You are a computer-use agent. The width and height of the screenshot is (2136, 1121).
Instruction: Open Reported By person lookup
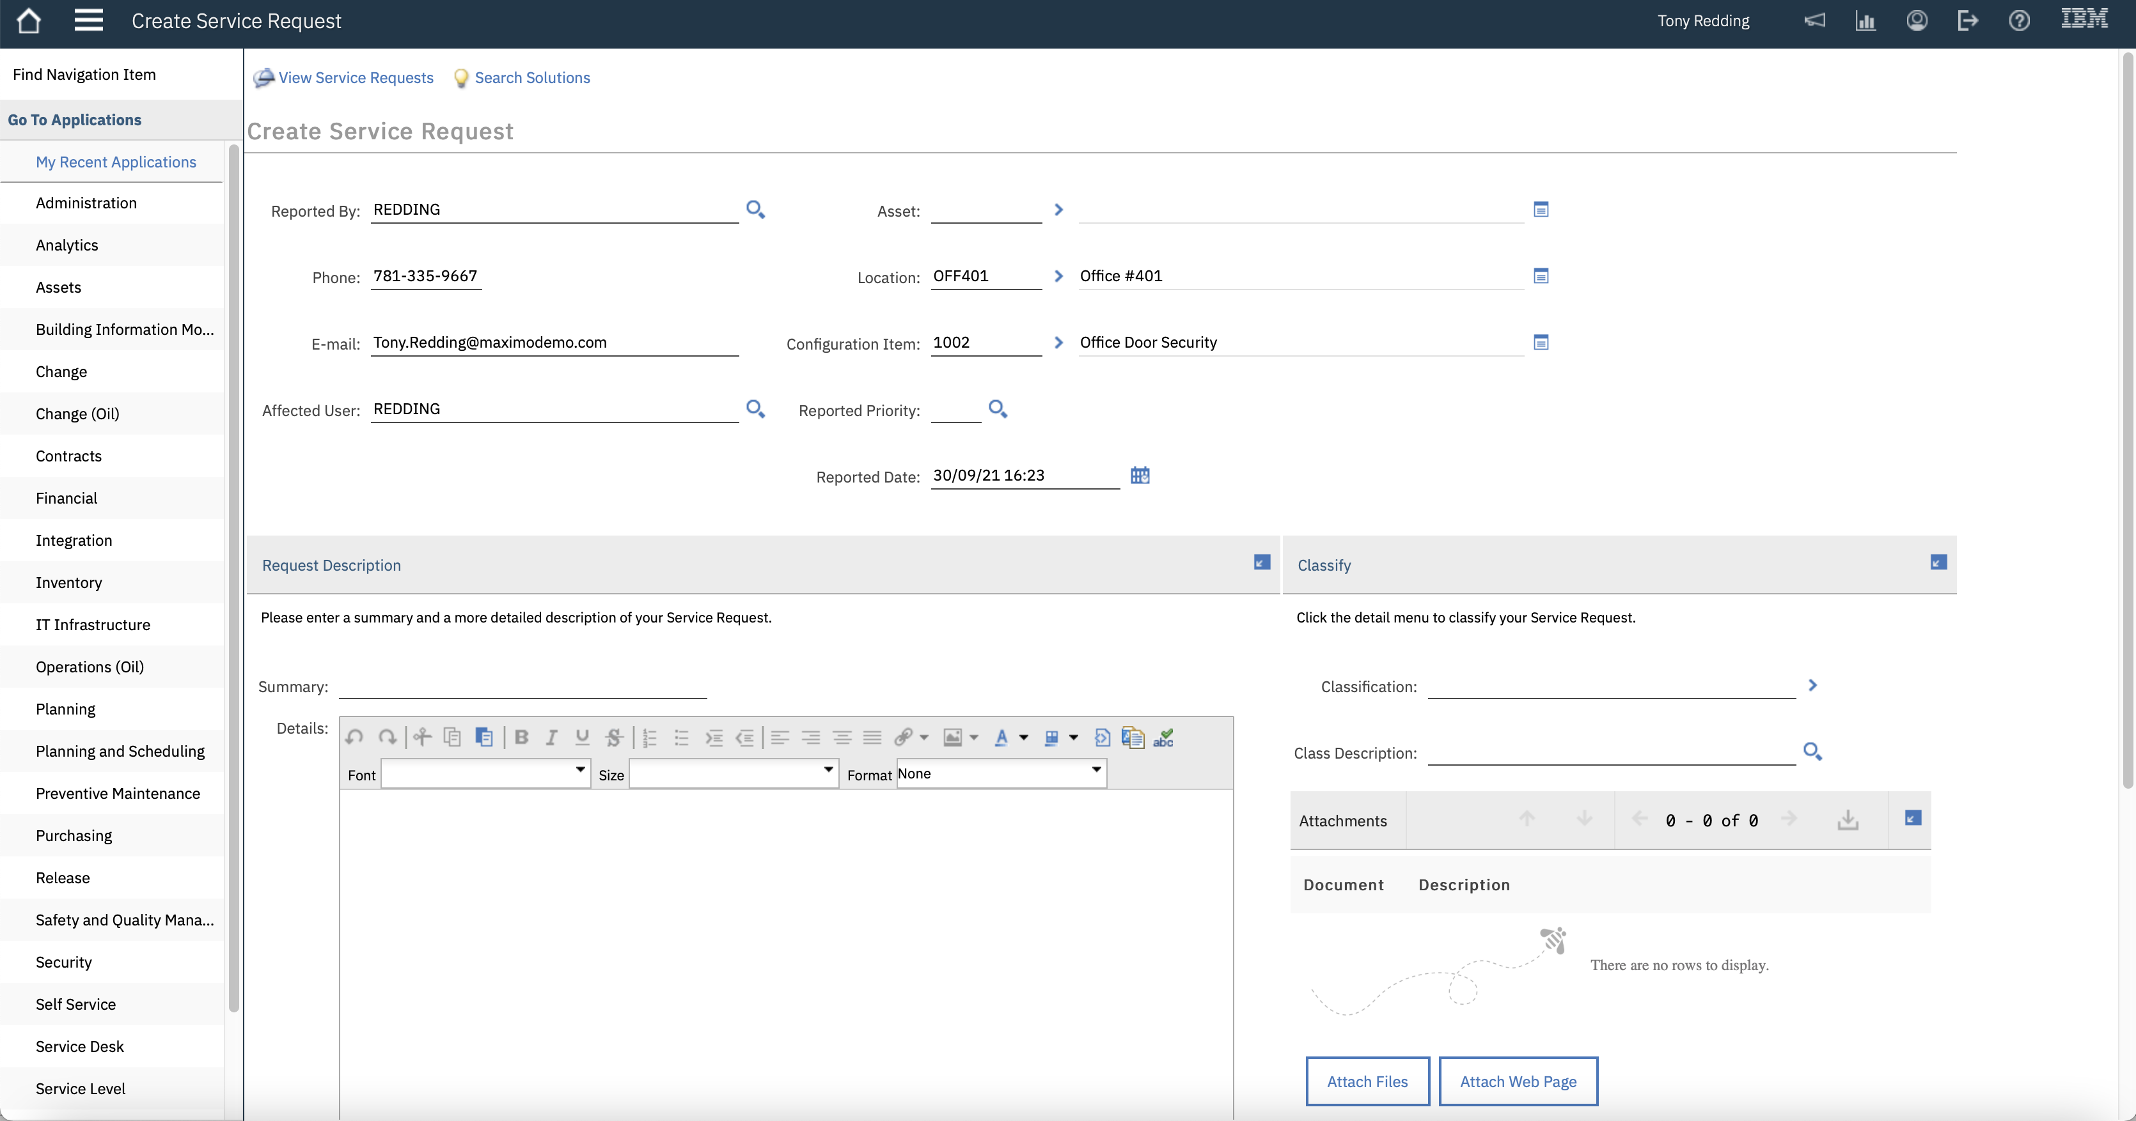click(755, 210)
